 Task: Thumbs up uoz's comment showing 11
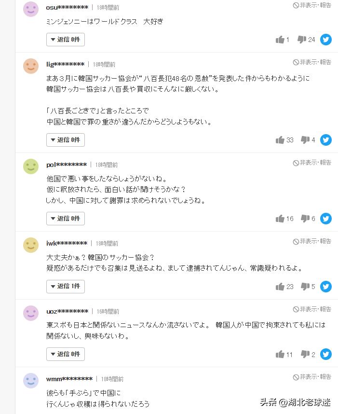pos(280,354)
